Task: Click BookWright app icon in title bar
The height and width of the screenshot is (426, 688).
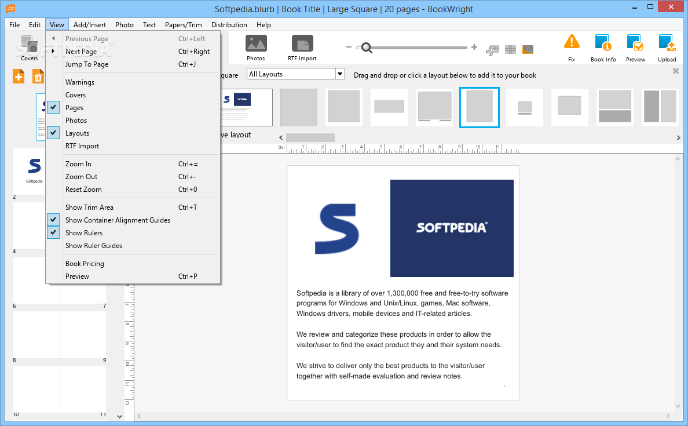Action: point(10,8)
